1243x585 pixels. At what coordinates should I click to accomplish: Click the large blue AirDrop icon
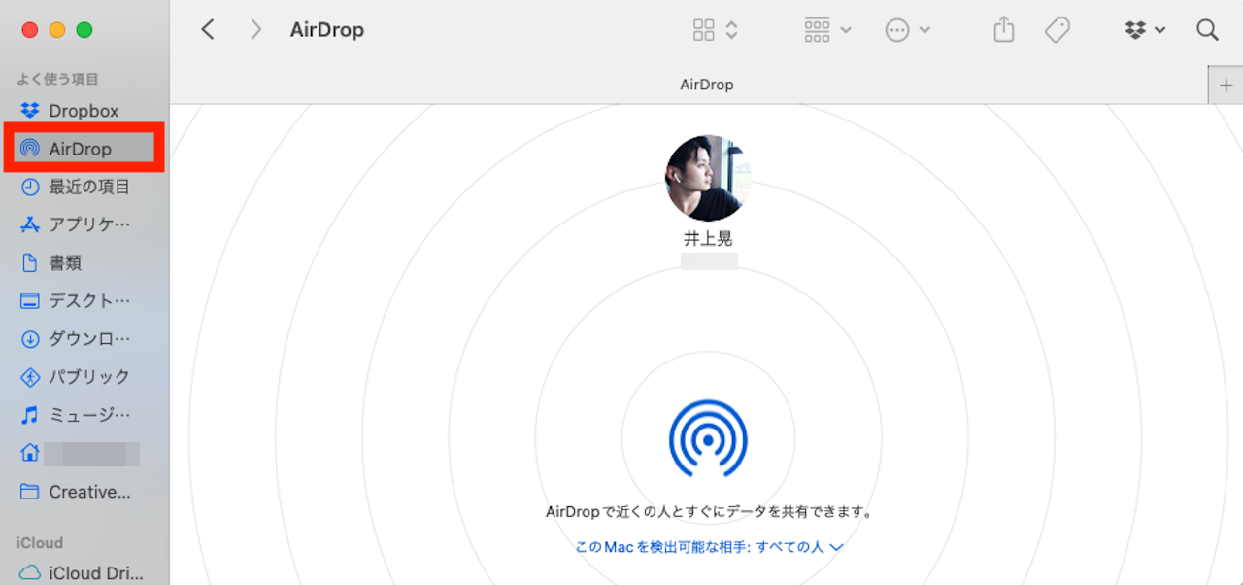(708, 438)
